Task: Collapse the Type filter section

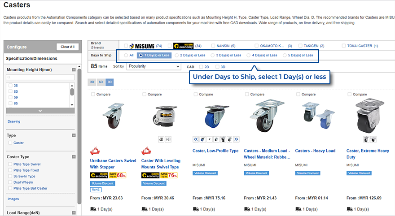Action: 74,135
